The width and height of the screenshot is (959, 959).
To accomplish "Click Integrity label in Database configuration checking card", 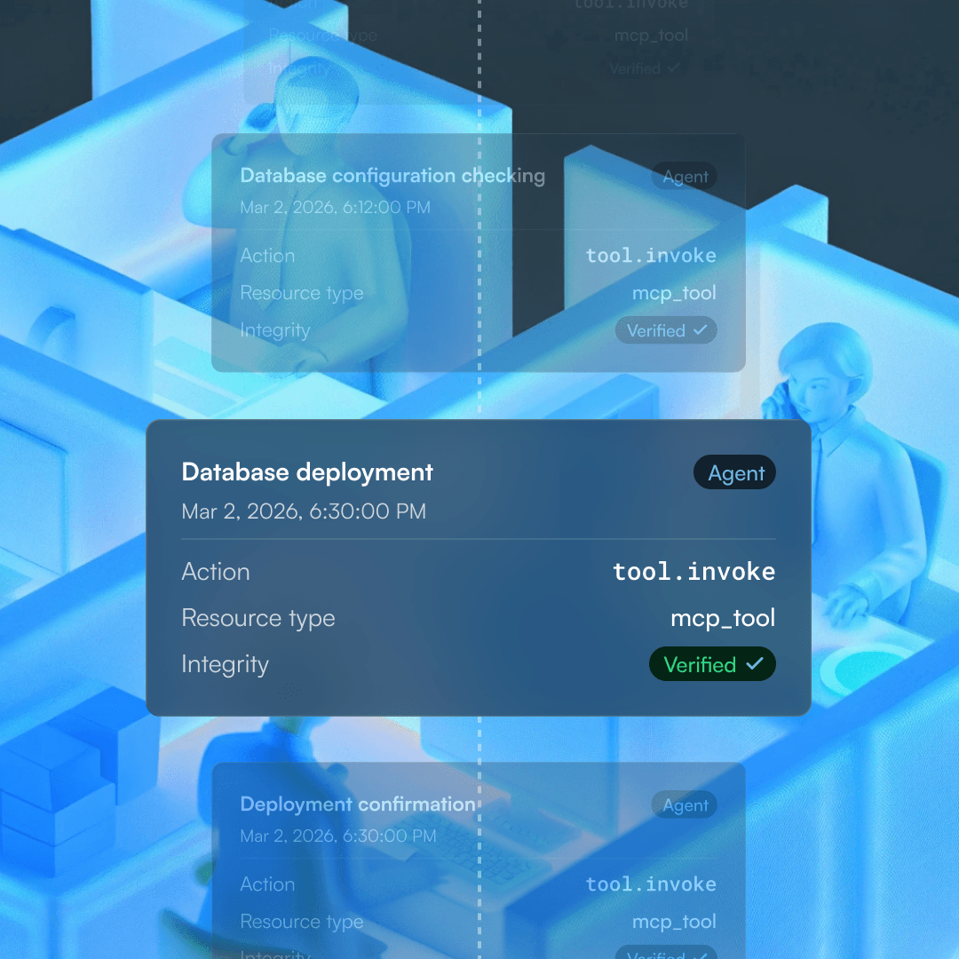I will coord(275,330).
